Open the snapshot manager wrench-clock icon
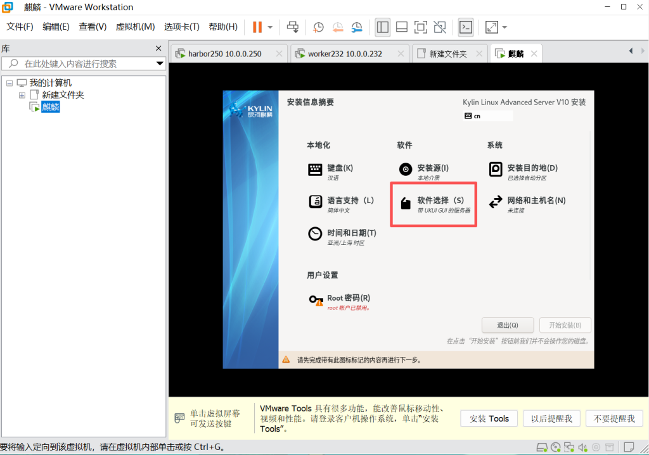Image resolution: width=649 pixels, height=455 pixels. pyautogui.click(x=357, y=27)
